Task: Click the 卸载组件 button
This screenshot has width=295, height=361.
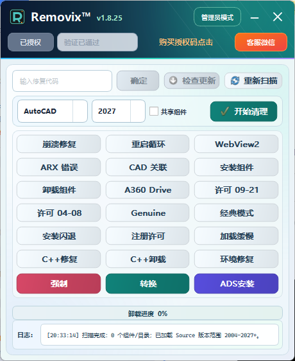Action: pos(58,190)
